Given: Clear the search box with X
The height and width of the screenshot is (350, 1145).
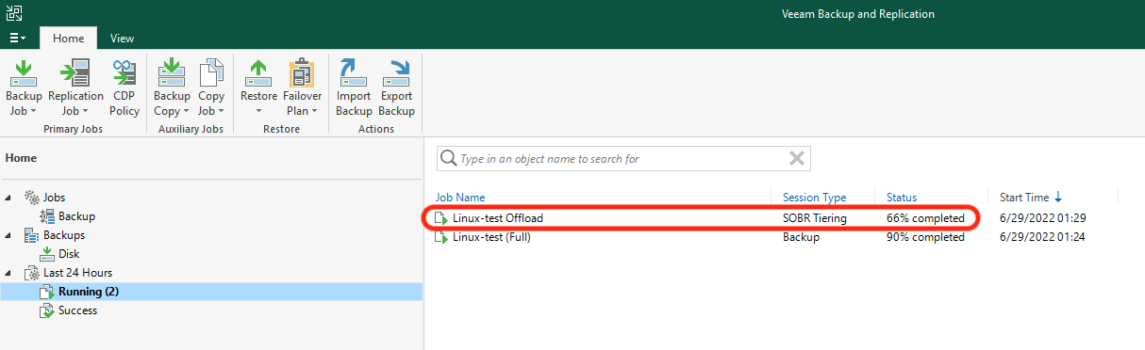Looking at the screenshot, I should click(x=796, y=158).
